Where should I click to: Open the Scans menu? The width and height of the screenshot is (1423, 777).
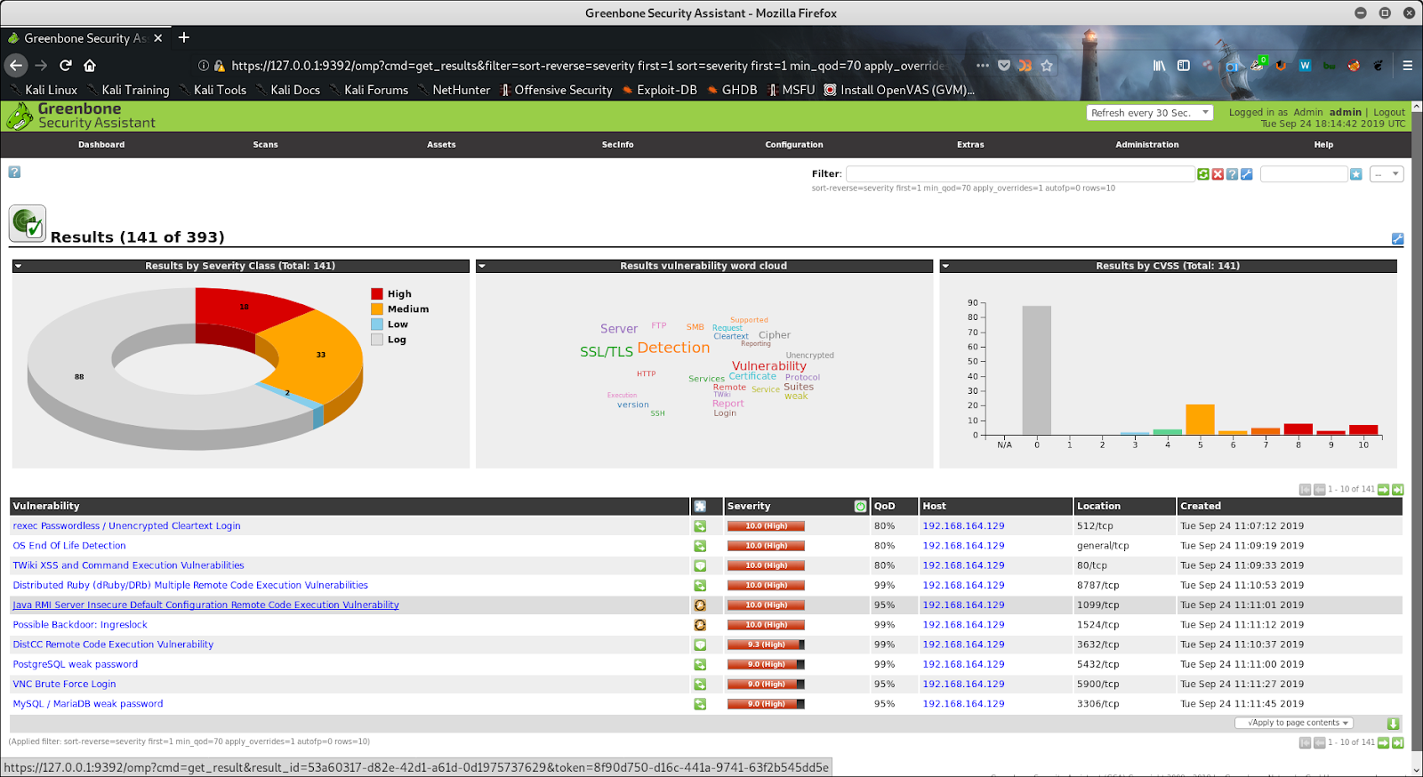click(265, 144)
